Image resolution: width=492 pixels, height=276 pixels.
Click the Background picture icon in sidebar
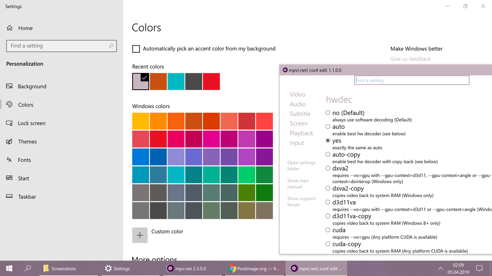pyautogui.click(x=10, y=86)
